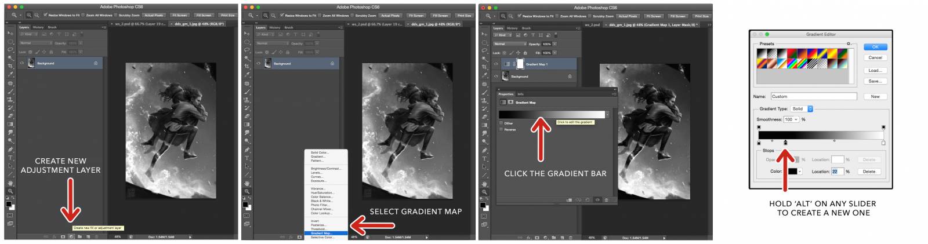
Task: Click the clip-to-layer icon in Properties panel footer
Action: tap(570, 200)
